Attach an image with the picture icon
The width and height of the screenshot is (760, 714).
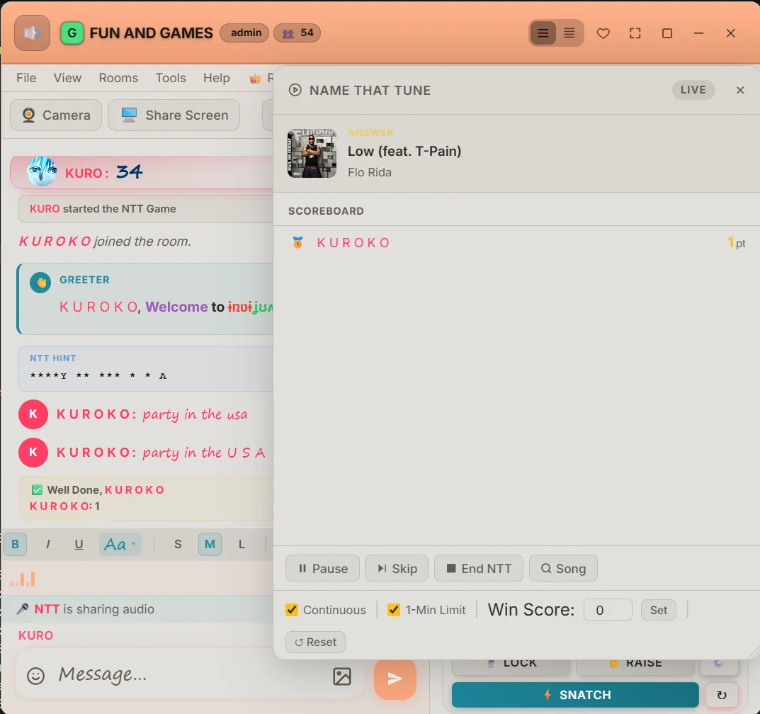[x=341, y=676]
